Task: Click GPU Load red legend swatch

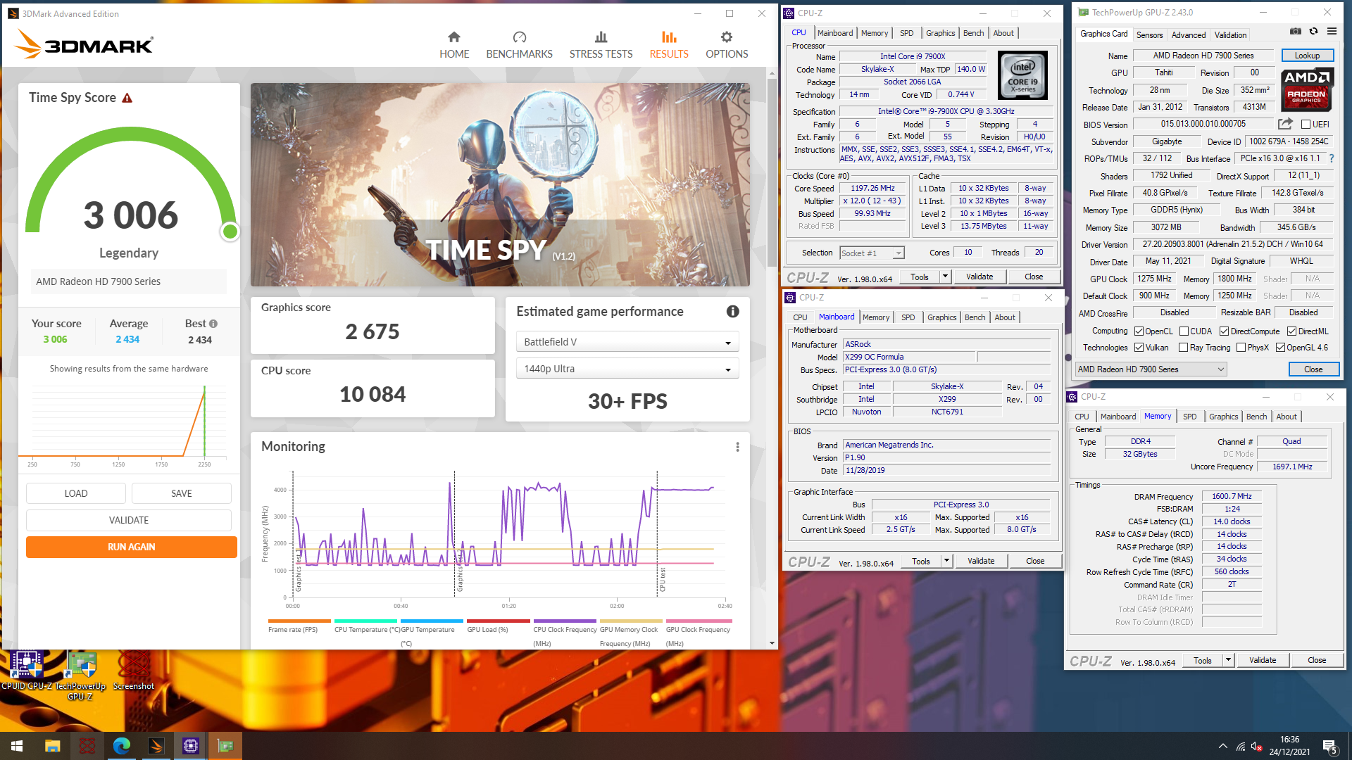Action: (499, 621)
